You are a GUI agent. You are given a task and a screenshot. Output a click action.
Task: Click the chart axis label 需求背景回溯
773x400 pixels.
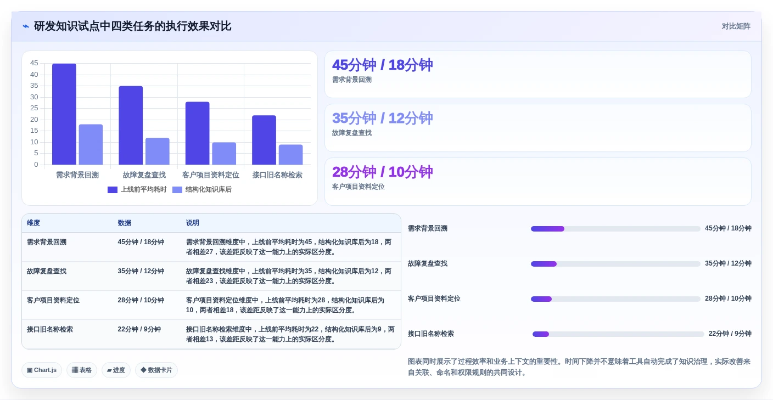click(x=77, y=175)
